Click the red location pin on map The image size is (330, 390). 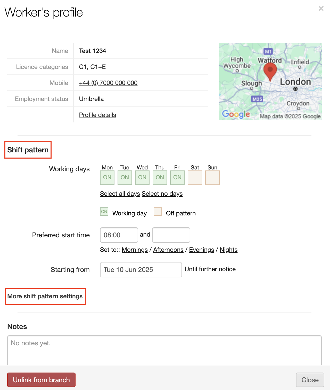click(270, 71)
